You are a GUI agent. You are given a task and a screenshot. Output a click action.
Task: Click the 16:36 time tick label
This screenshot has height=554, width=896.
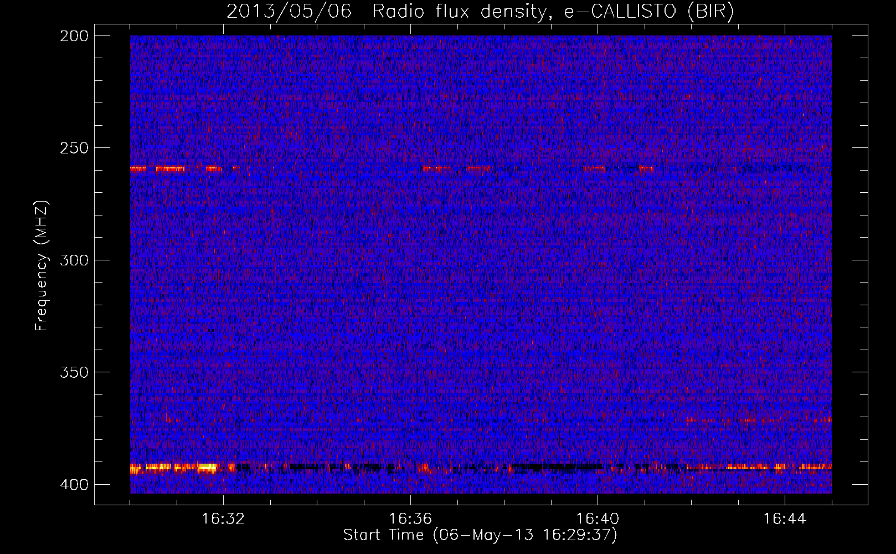[410, 519]
